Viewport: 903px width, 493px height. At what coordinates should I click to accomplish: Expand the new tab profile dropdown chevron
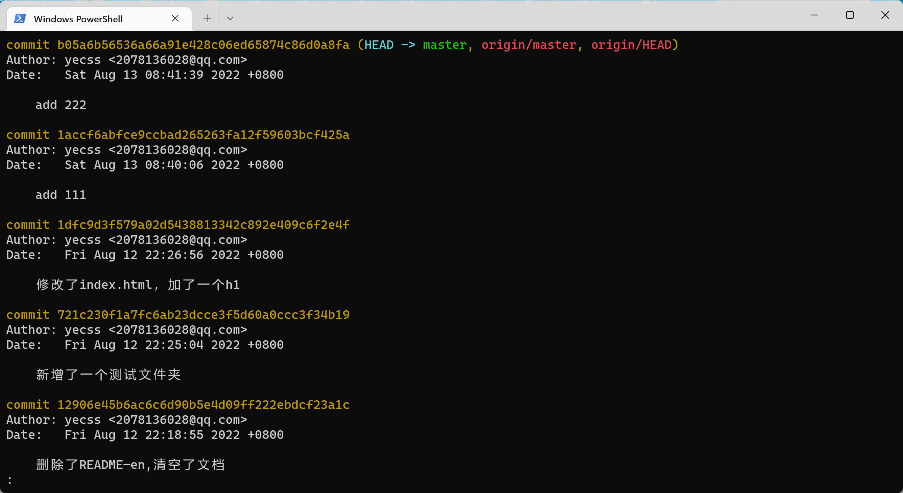[230, 18]
